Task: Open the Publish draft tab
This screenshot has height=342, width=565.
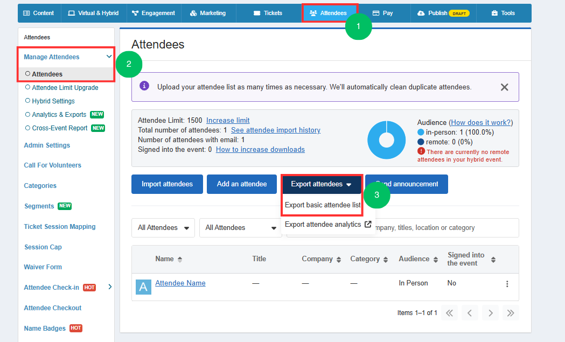Action: 443,13
